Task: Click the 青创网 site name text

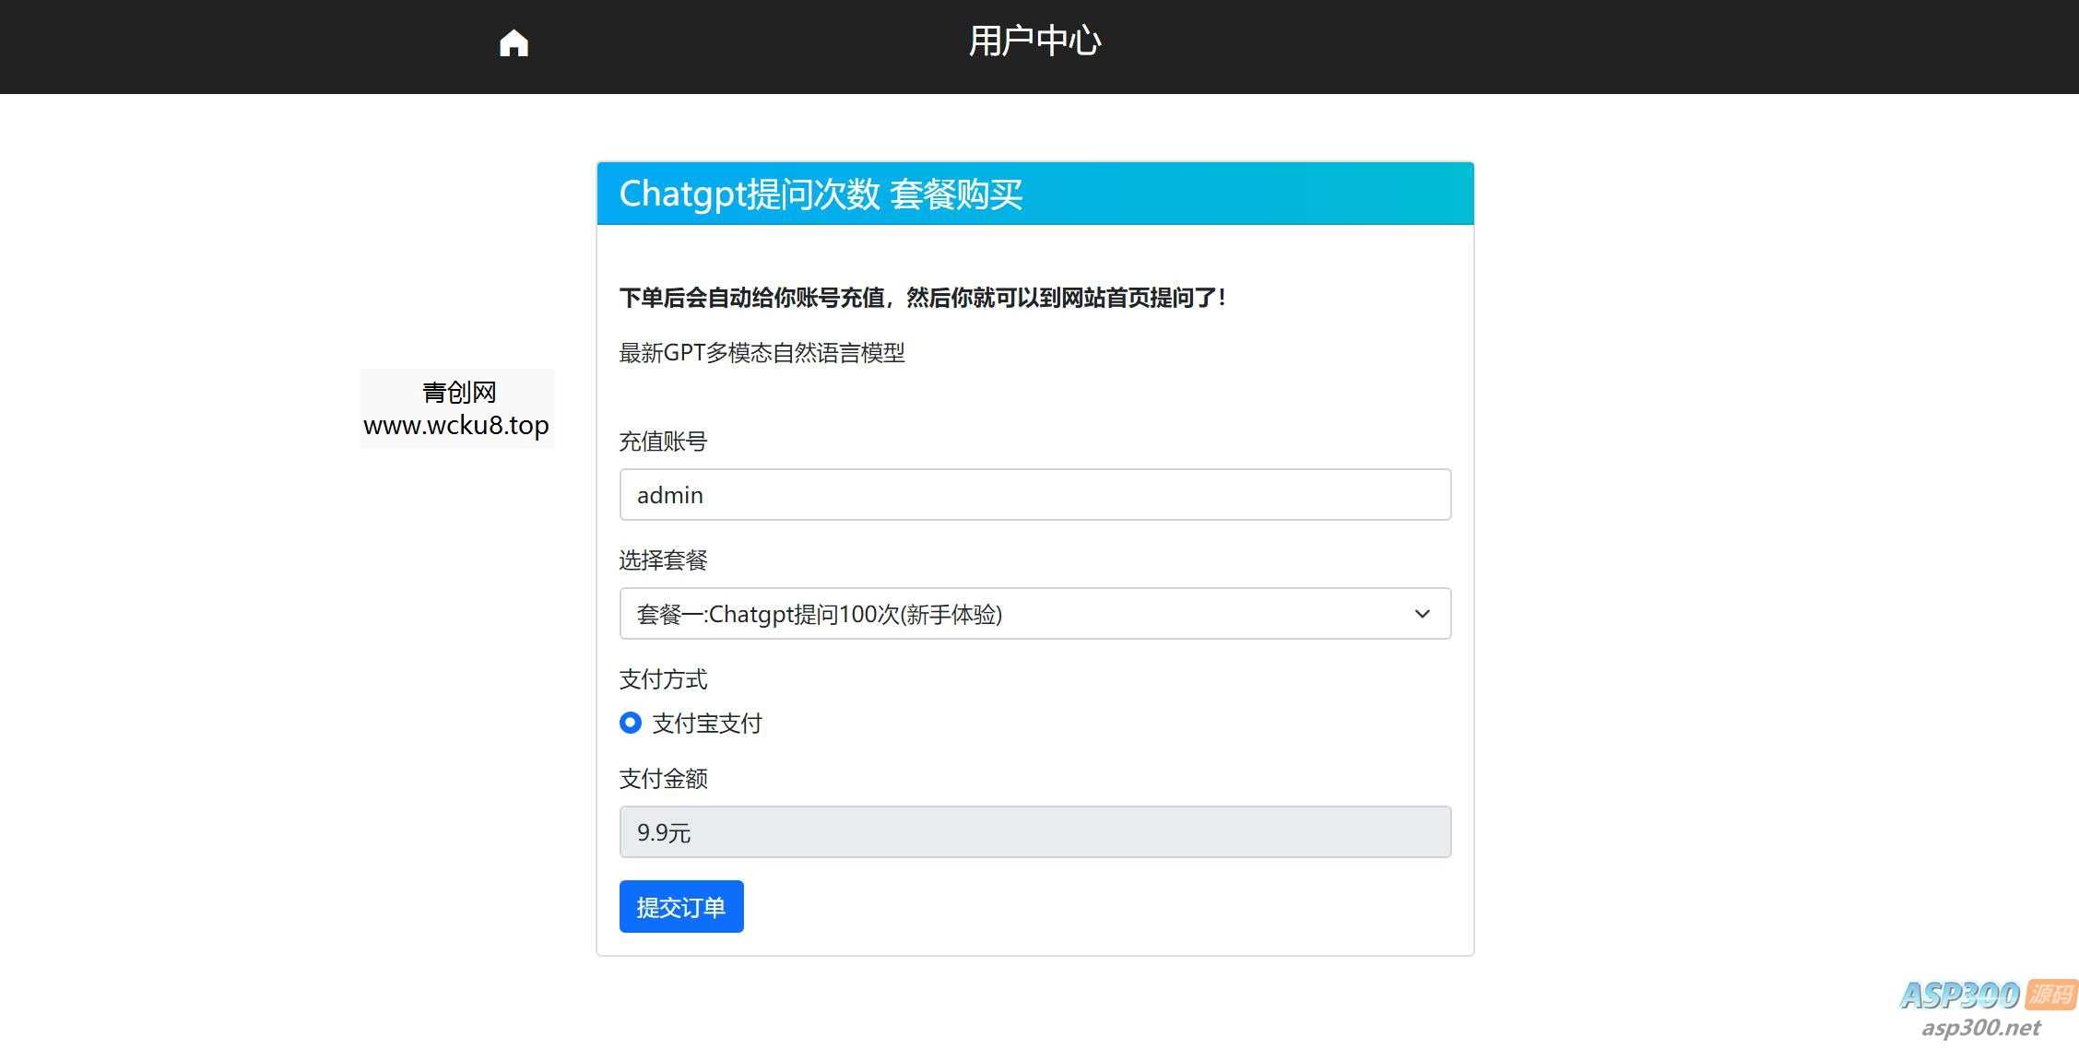Action: click(x=457, y=391)
